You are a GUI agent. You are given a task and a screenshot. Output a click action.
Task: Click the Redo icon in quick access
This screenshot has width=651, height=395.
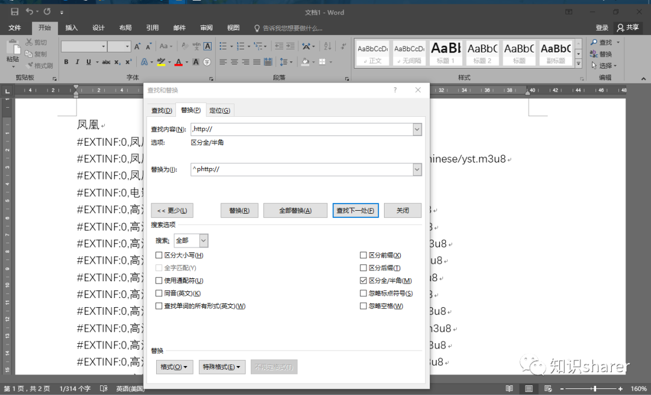tap(48, 11)
